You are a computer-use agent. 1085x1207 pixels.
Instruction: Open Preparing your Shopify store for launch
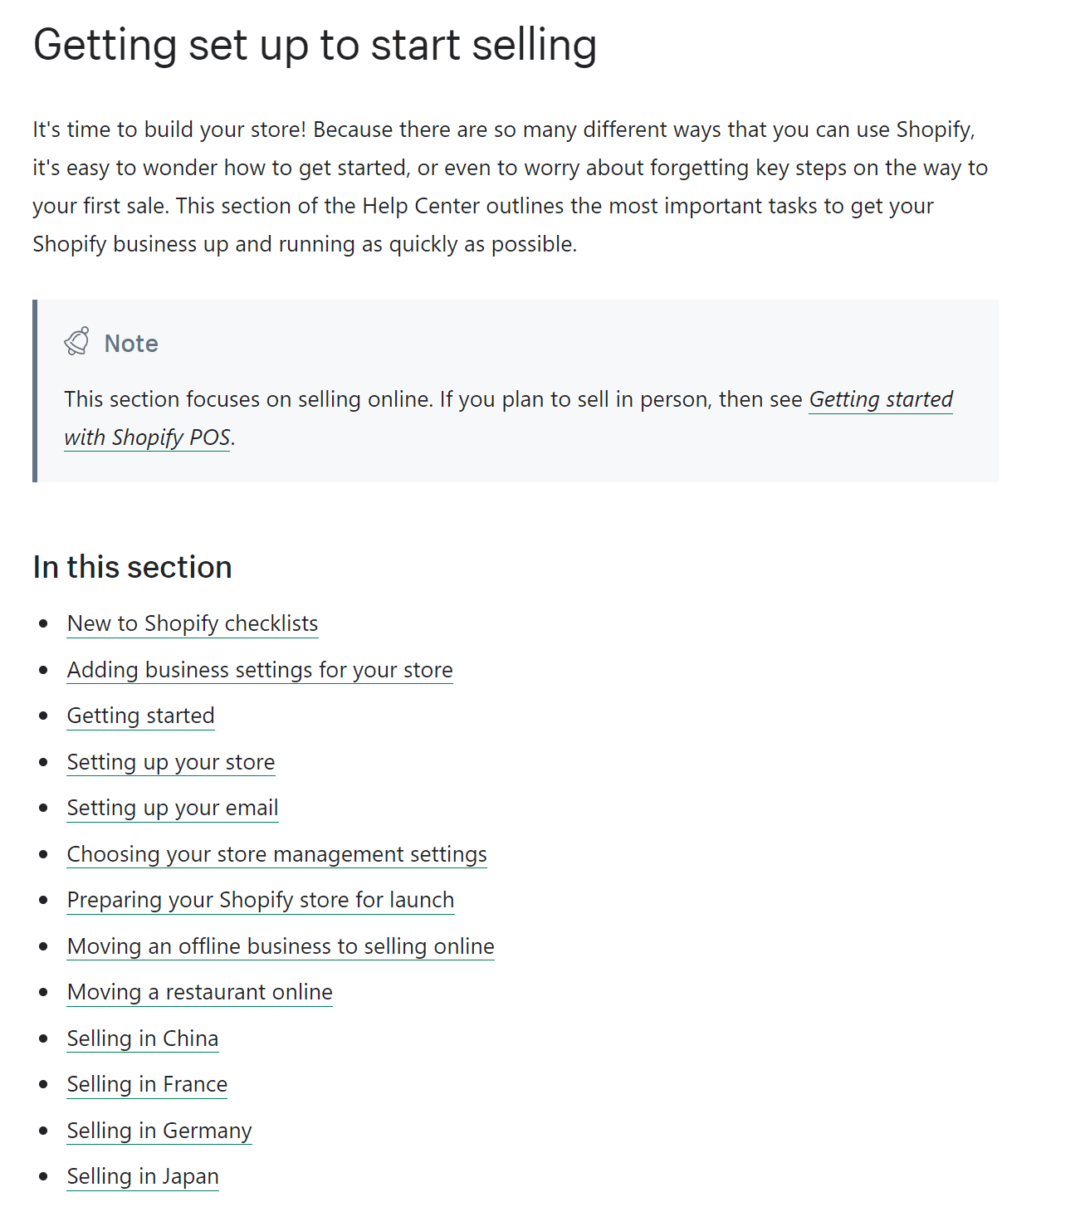(x=260, y=900)
